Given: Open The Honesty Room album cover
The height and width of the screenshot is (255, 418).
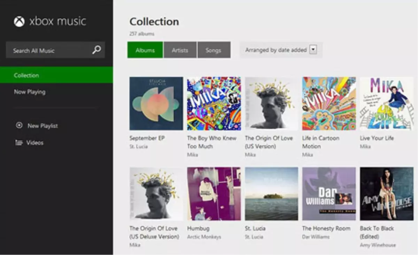Looking at the screenshot, I should coord(329,194).
